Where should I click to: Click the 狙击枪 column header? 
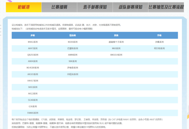click(x=73, y=35)
